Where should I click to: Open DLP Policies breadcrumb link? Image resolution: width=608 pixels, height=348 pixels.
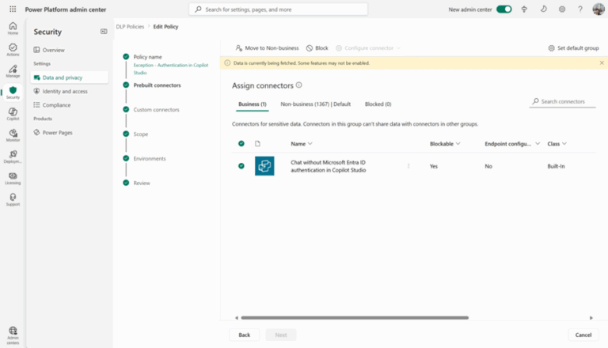[x=130, y=26]
